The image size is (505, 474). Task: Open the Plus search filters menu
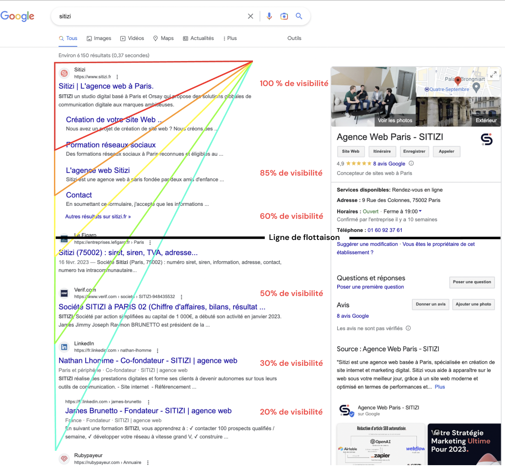coord(230,38)
